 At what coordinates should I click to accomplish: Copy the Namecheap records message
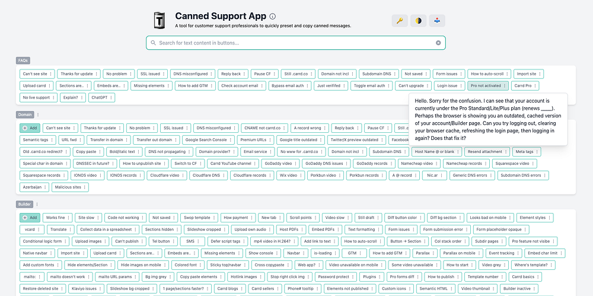click(464, 164)
